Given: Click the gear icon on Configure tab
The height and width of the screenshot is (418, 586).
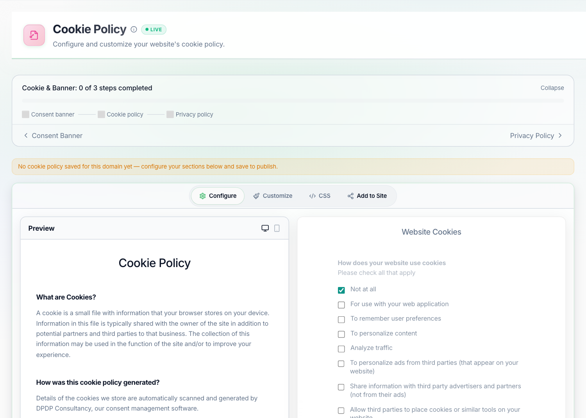Looking at the screenshot, I should 202,196.
